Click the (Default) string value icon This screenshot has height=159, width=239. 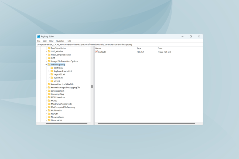point(96,52)
